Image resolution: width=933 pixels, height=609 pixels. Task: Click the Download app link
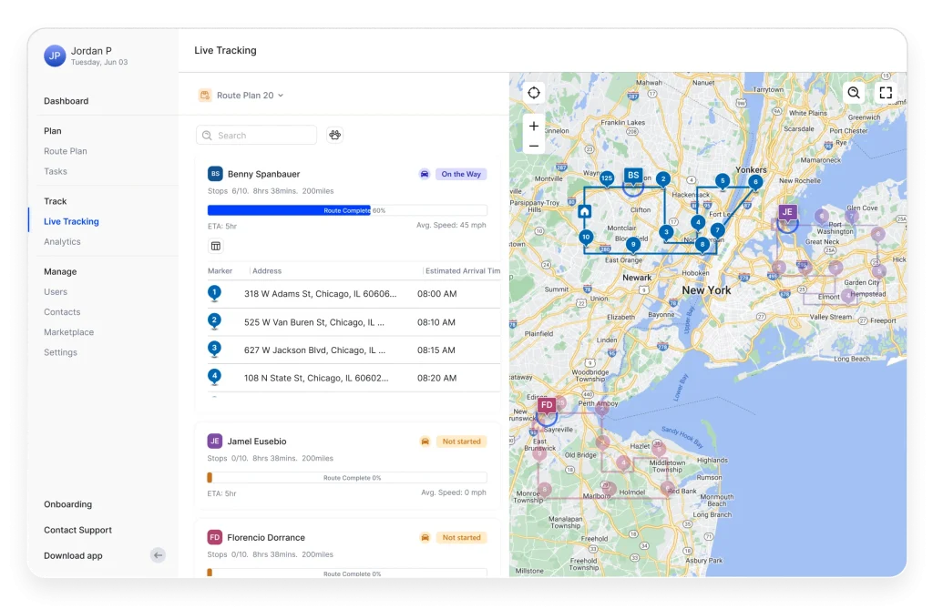tap(73, 555)
